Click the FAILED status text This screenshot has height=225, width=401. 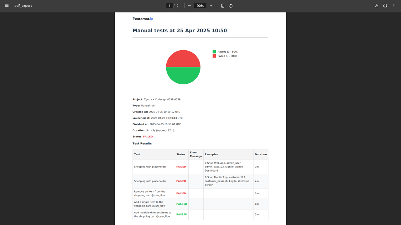click(x=148, y=137)
